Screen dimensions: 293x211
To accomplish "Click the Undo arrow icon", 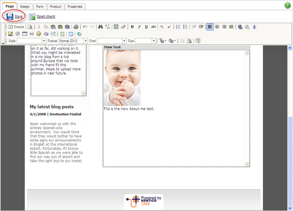I will [85, 27].
